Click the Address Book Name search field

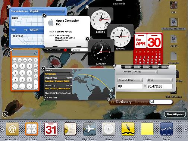pos(79,50)
